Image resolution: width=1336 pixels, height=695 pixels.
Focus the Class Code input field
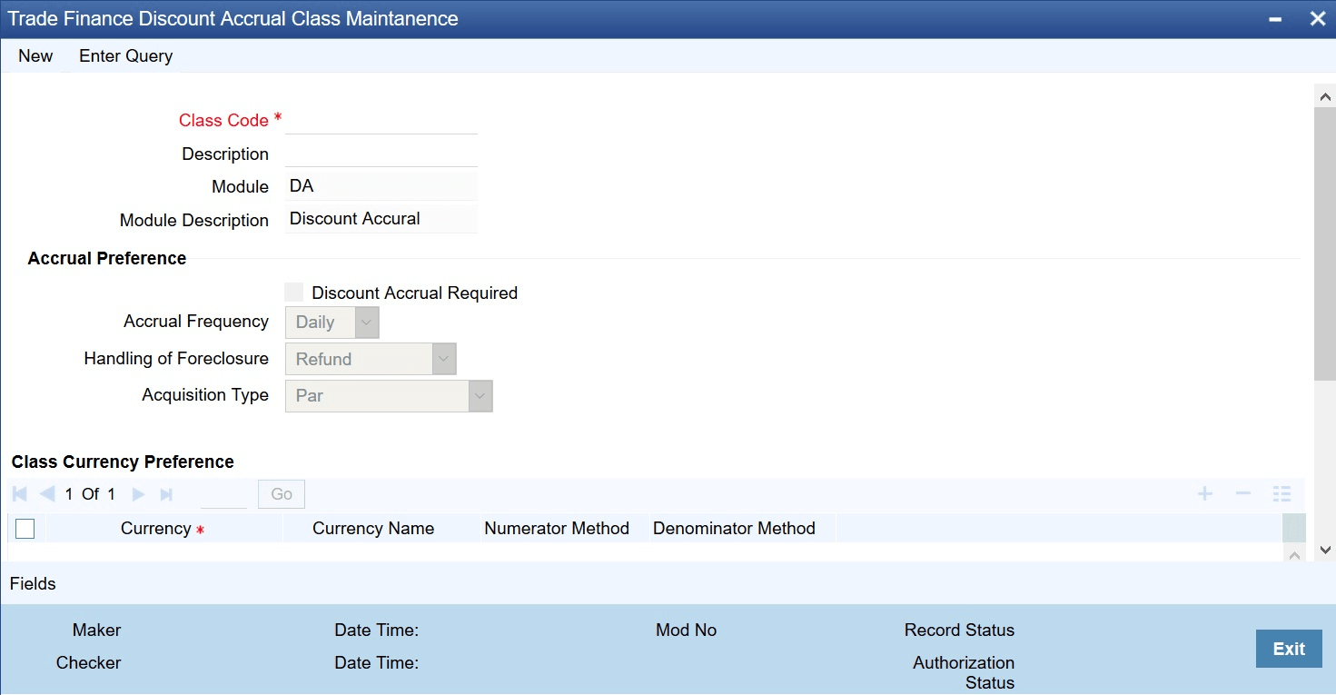[381, 120]
